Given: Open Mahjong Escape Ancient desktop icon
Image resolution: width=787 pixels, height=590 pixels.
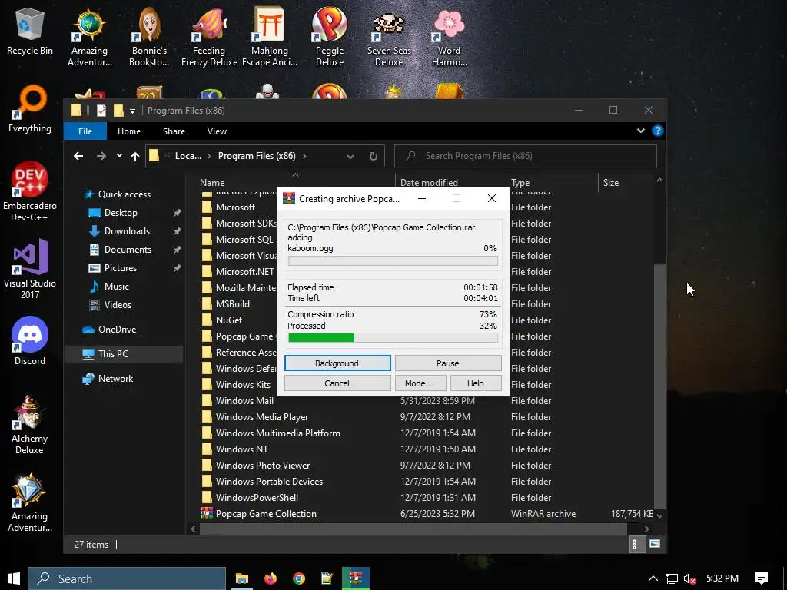Looking at the screenshot, I should point(270,37).
